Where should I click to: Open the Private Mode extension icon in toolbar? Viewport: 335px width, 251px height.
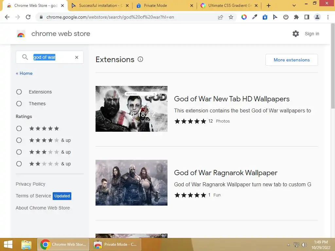(265, 17)
